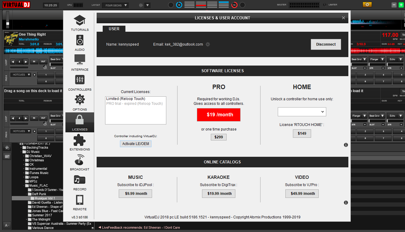The height and width of the screenshot is (232, 405).
Task: Click the Beat Grid SLOT slider on One Thing Right deck
Action: [x=56, y=65]
